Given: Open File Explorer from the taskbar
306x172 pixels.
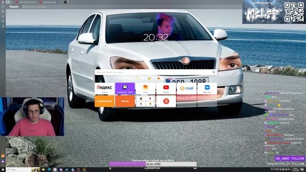Looking at the screenshot, I should tap(44, 170).
